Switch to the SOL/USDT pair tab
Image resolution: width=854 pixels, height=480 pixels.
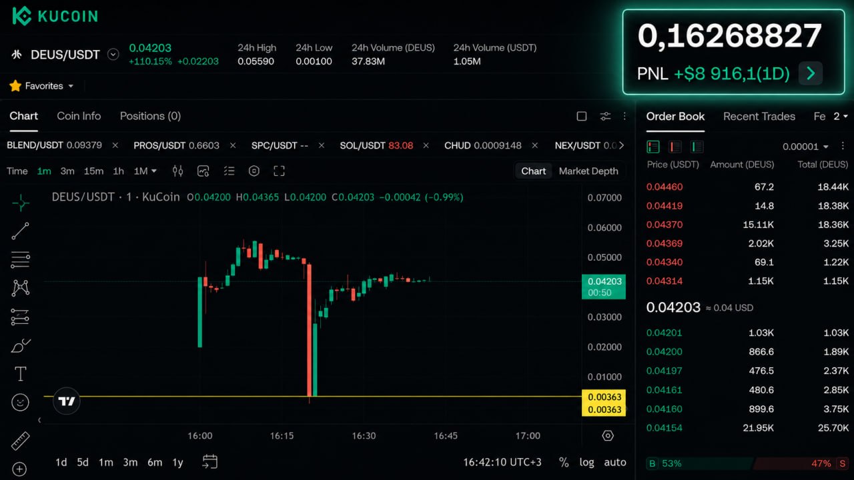click(x=376, y=145)
